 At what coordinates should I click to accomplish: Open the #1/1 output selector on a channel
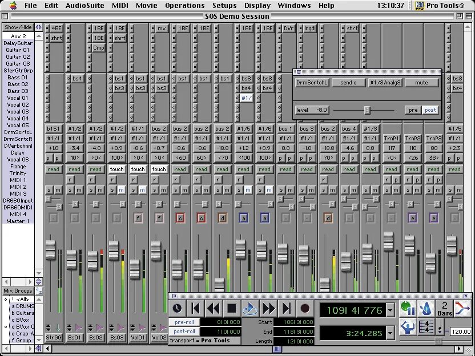(x=74, y=137)
